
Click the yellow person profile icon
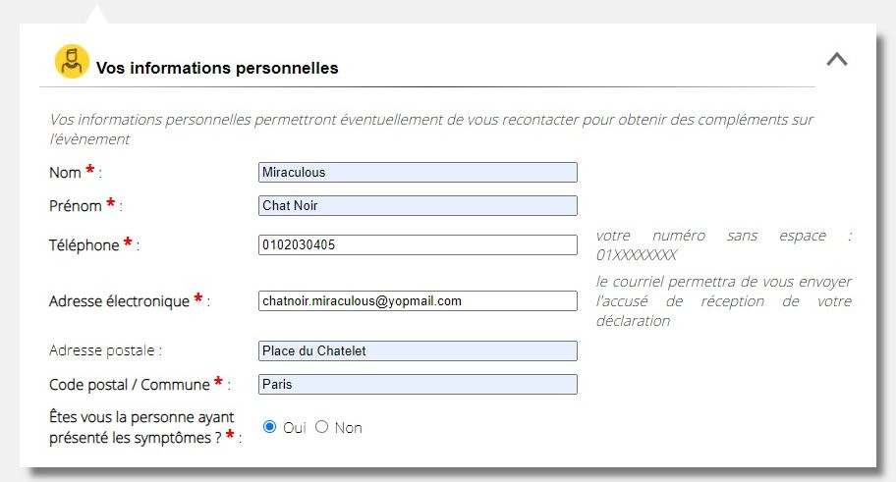[x=71, y=61]
